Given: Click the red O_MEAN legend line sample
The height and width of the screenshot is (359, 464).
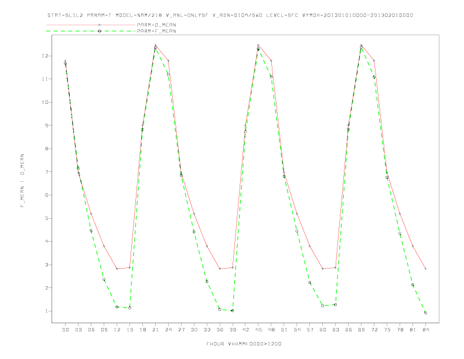Looking at the screenshot, I should point(91,25).
